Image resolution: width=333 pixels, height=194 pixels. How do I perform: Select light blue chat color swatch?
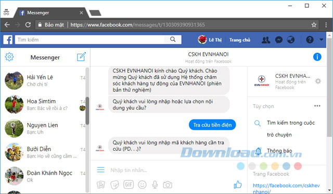[x=240, y=166]
